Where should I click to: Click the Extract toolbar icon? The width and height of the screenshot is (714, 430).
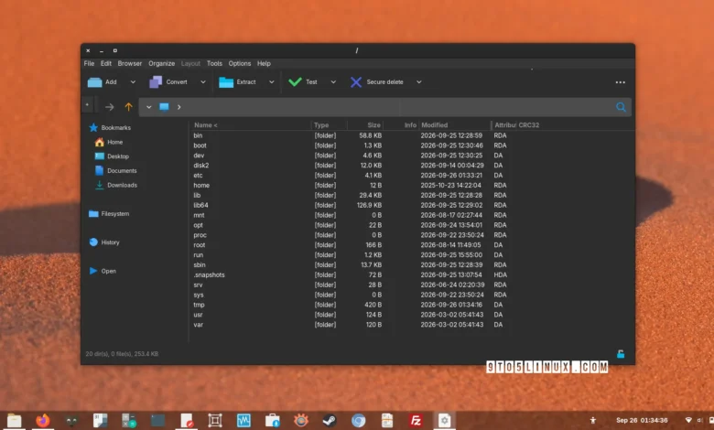click(x=226, y=82)
